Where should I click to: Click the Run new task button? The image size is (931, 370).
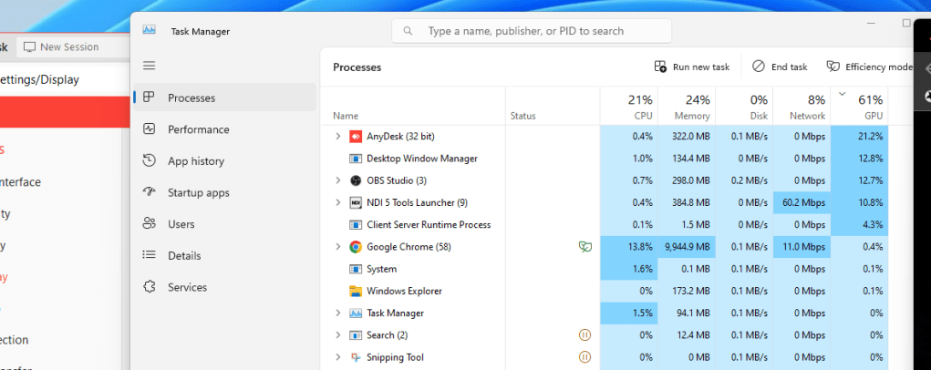click(x=692, y=67)
